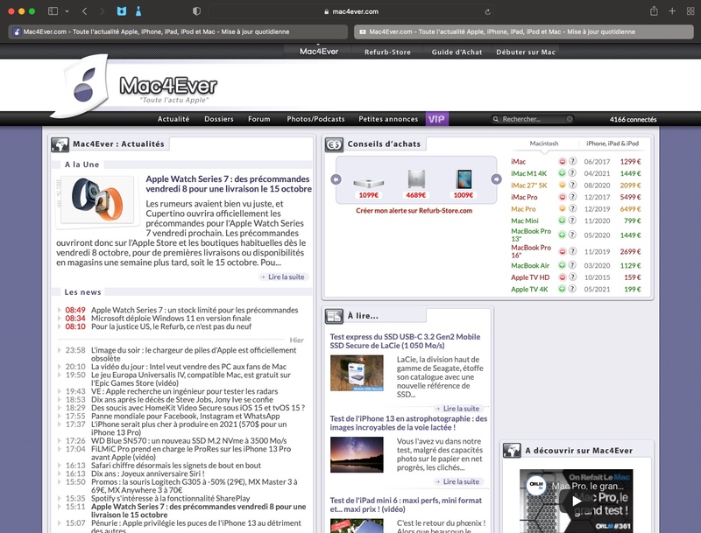The width and height of the screenshot is (701, 533).
Task: Click the iPad 1009€ product
Action: [x=464, y=185]
